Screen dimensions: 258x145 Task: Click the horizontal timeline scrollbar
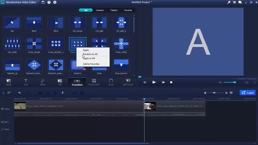[83, 143]
